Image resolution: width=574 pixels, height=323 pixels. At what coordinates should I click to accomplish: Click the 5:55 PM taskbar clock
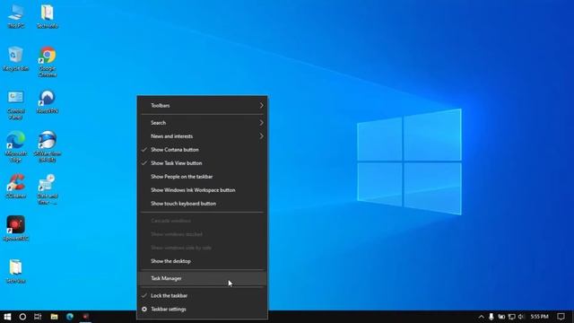[x=540, y=317]
